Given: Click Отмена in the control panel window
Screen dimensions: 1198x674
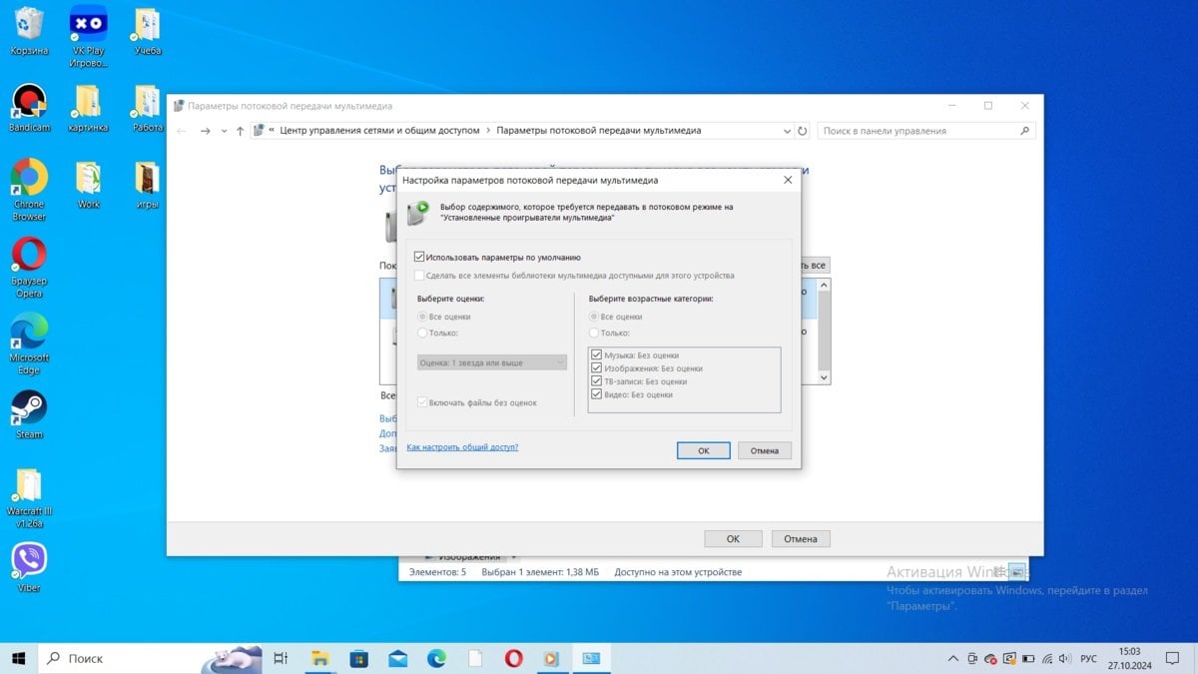Looking at the screenshot, I should point(801,538).
